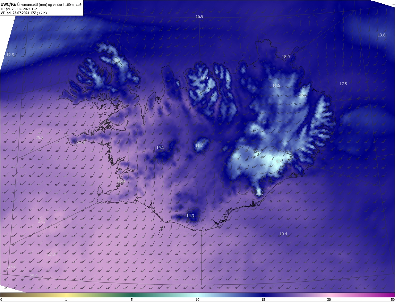
Task: Click the 25.9 value on the map
Action: pyautogui.click(x=34, y=276)
